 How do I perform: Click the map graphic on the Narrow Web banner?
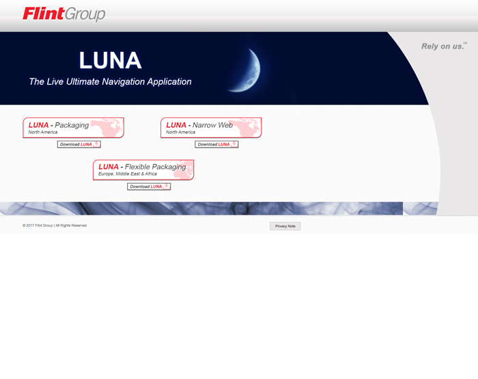tap(246, 128)
